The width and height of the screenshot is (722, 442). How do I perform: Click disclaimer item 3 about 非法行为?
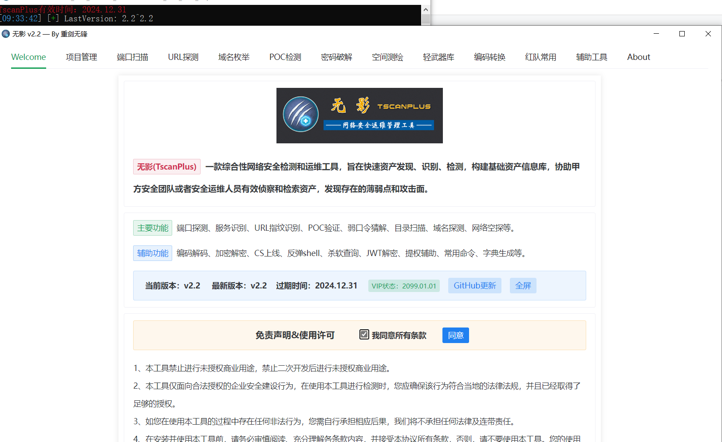[324, 422]
